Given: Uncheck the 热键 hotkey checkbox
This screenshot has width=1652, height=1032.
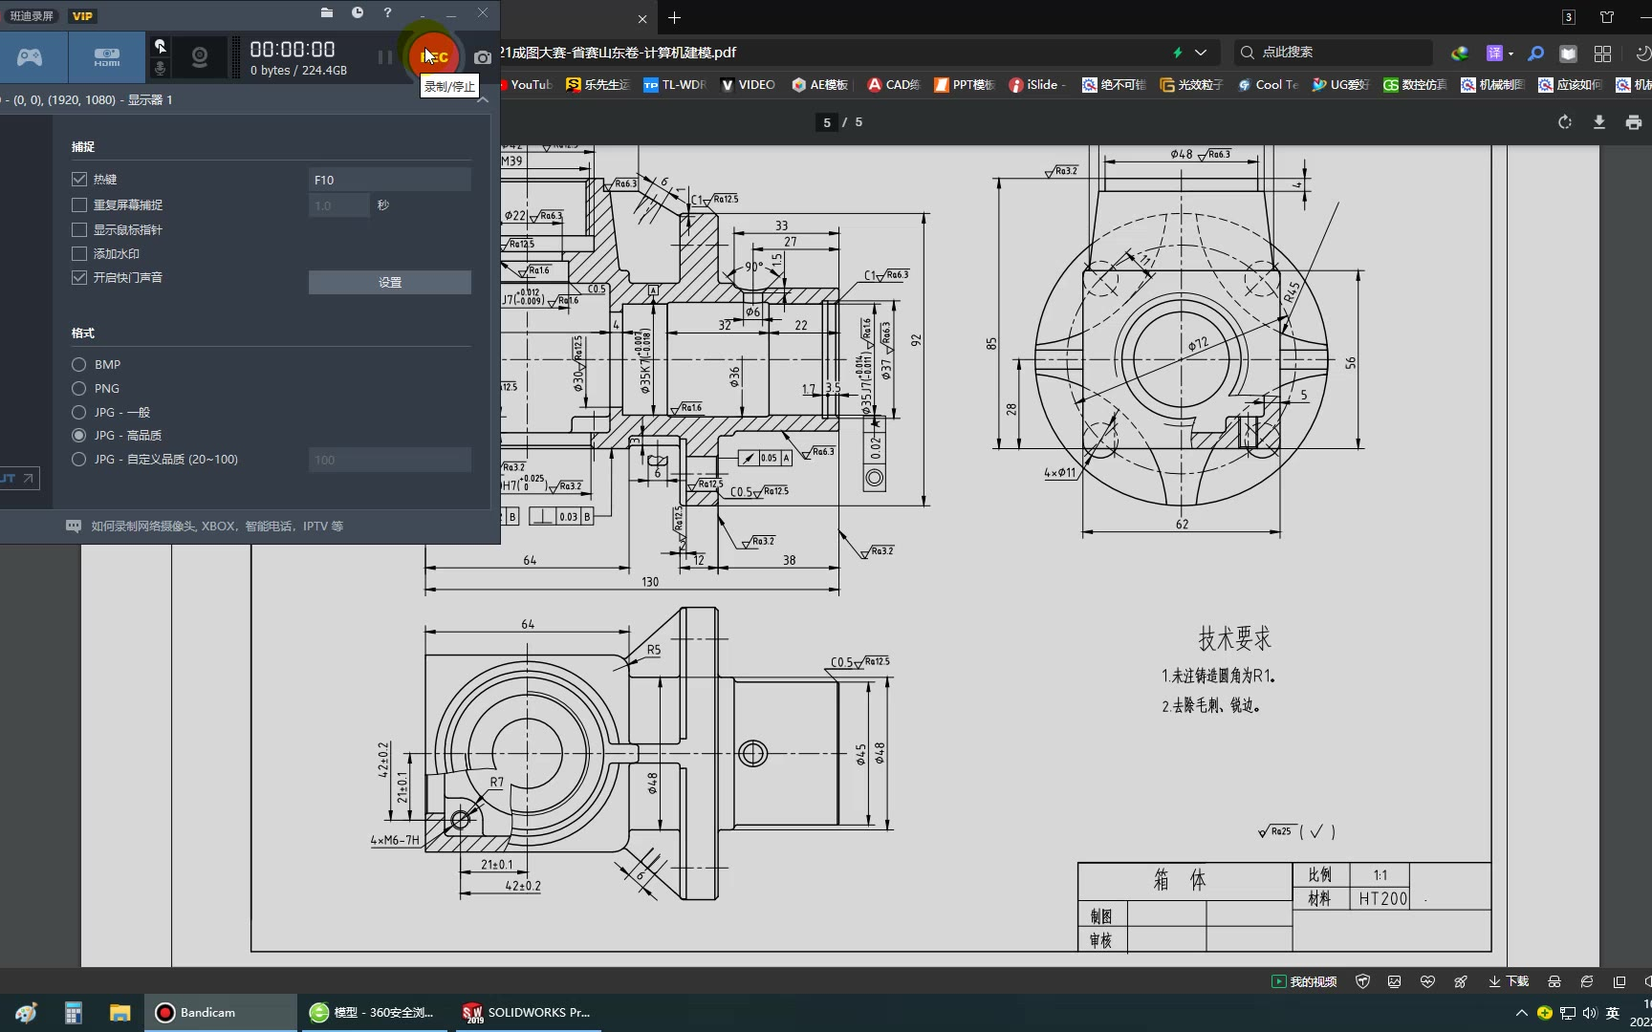Looking at the screenshot, I should (79, 180).
